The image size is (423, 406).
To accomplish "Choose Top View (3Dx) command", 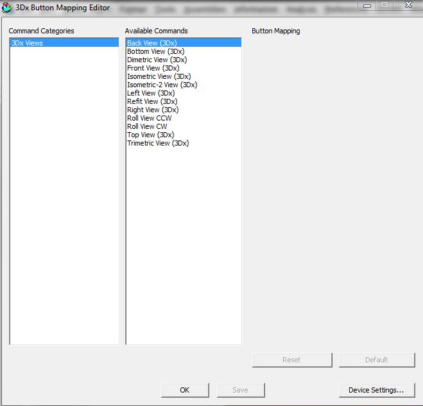I will coord(184,135).
